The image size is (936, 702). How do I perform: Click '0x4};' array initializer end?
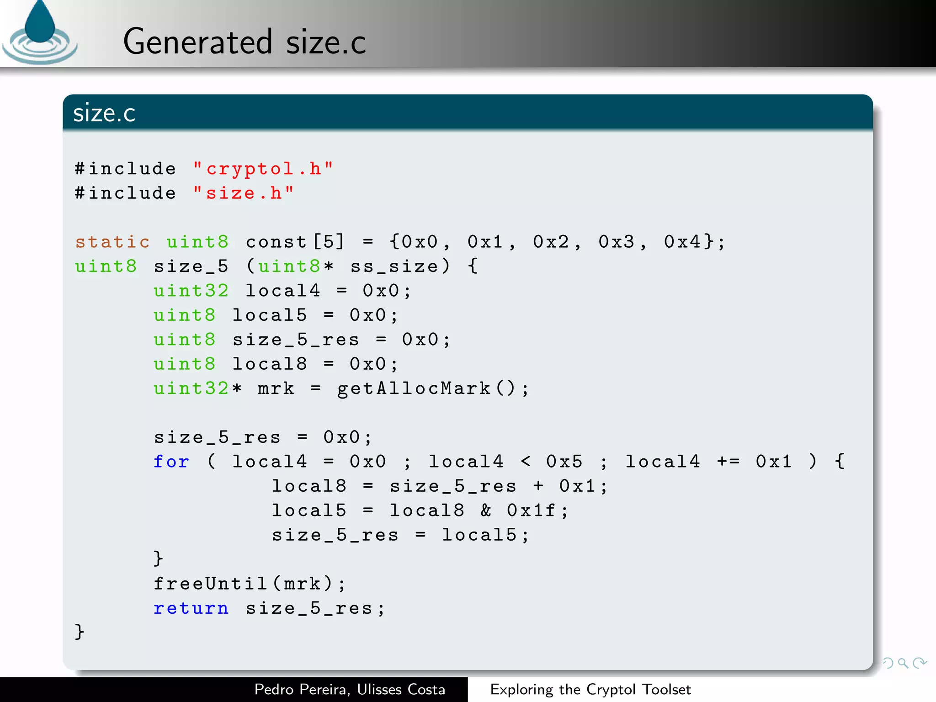click(694, 241)
